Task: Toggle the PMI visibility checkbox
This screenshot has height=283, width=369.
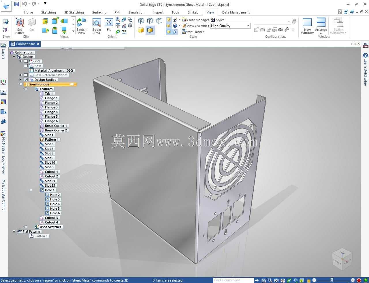Action: tap(26, 61)
